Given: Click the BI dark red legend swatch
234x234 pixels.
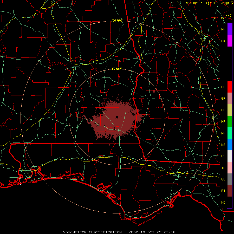Looking at the screenshot, I should coord(230,191).
